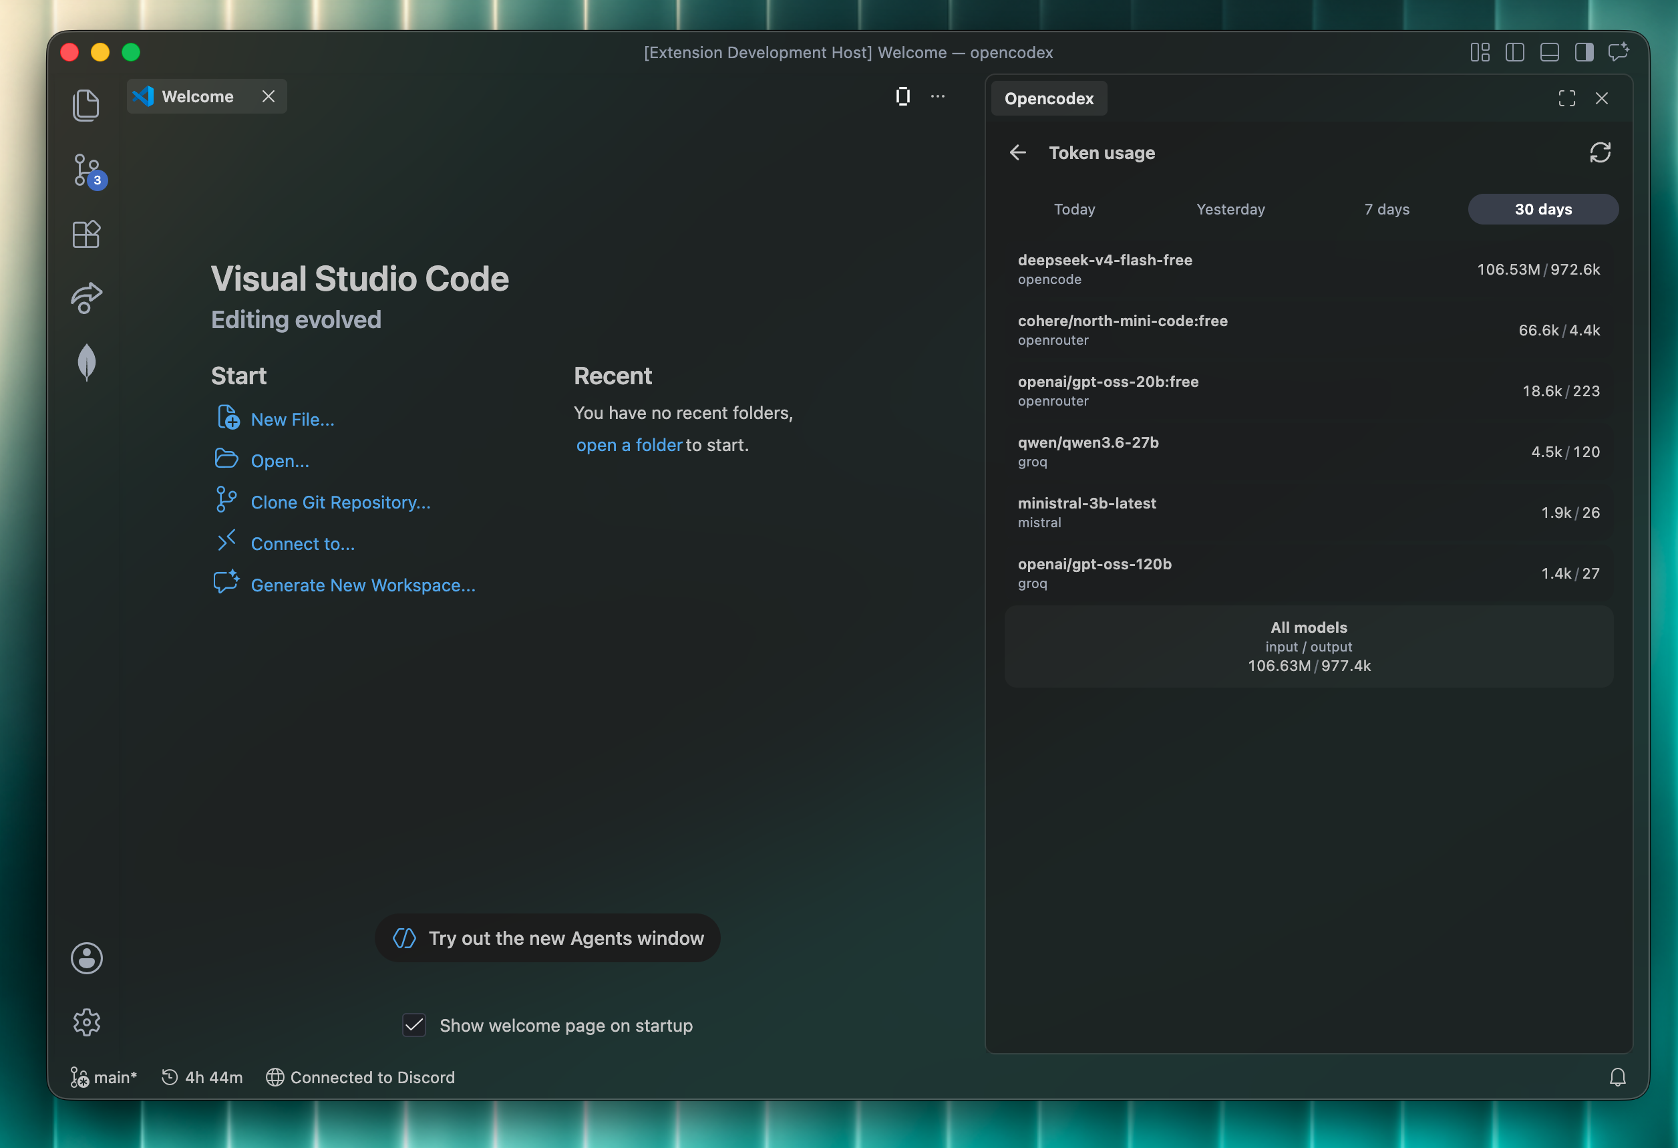Click the split editor icon in editor toolbar
Image resolution: width=1678 pixels, height=1148 pixels.
(x=902, y=96)
